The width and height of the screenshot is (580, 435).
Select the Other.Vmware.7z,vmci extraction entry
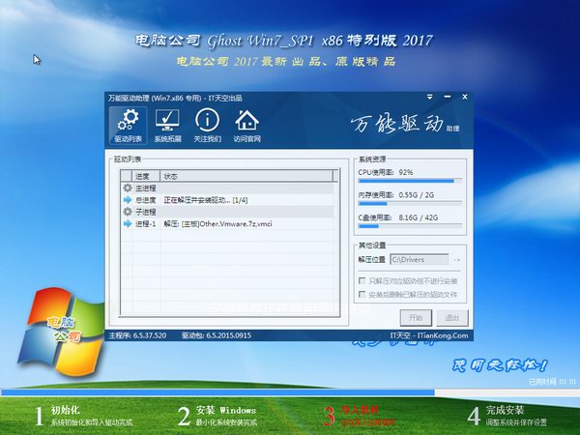[x=217, y=224]
